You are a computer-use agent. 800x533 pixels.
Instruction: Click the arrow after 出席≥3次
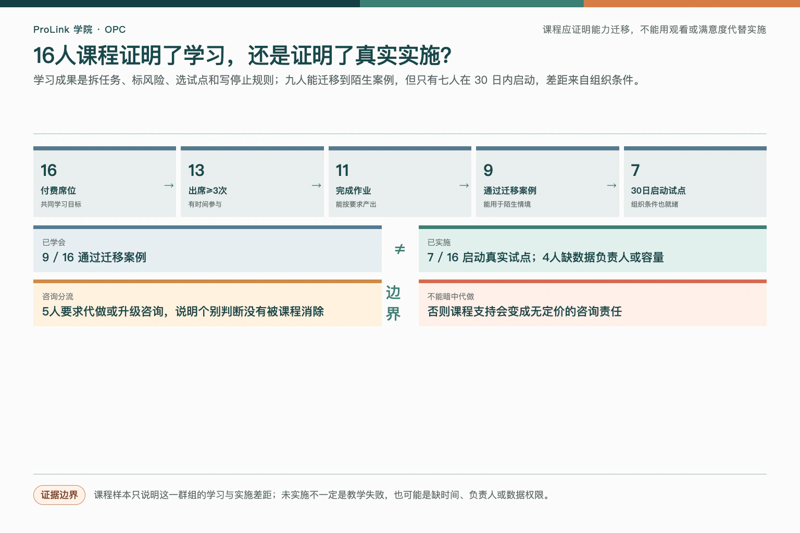[316, 185]
